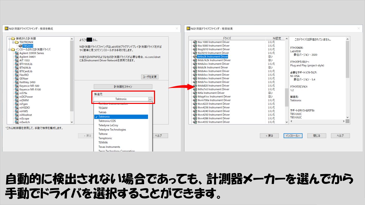Click the niDCPower driver icon

[x=17, y=97]
